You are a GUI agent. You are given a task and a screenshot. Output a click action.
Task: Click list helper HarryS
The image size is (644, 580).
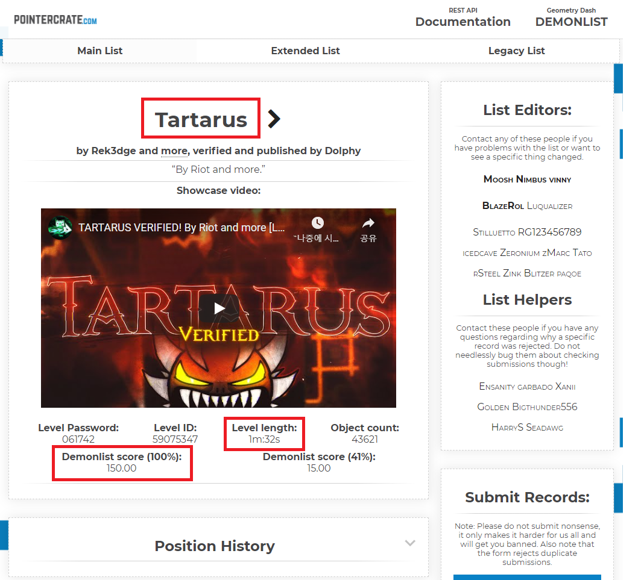click(507, 427)
